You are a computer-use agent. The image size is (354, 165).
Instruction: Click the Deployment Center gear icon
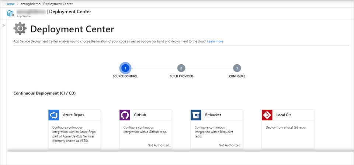point(20,29)
